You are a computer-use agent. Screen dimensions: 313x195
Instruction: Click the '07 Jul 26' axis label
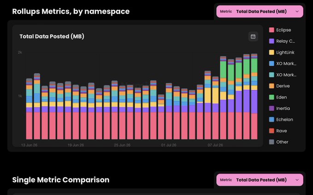pos(215,145)
